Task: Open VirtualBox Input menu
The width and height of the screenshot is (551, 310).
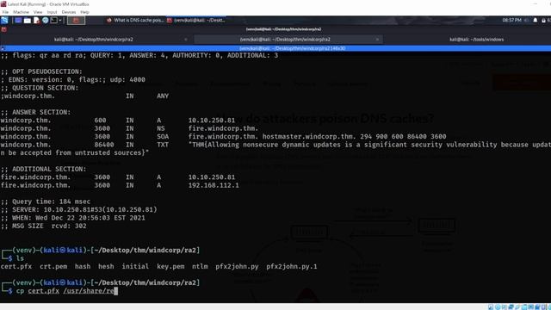Action: [52, 12]
